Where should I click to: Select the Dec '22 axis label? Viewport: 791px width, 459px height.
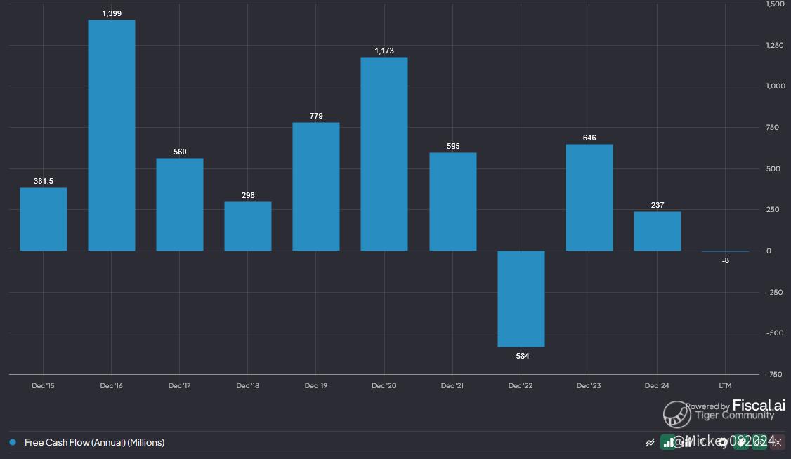click(x=520, y=385)
